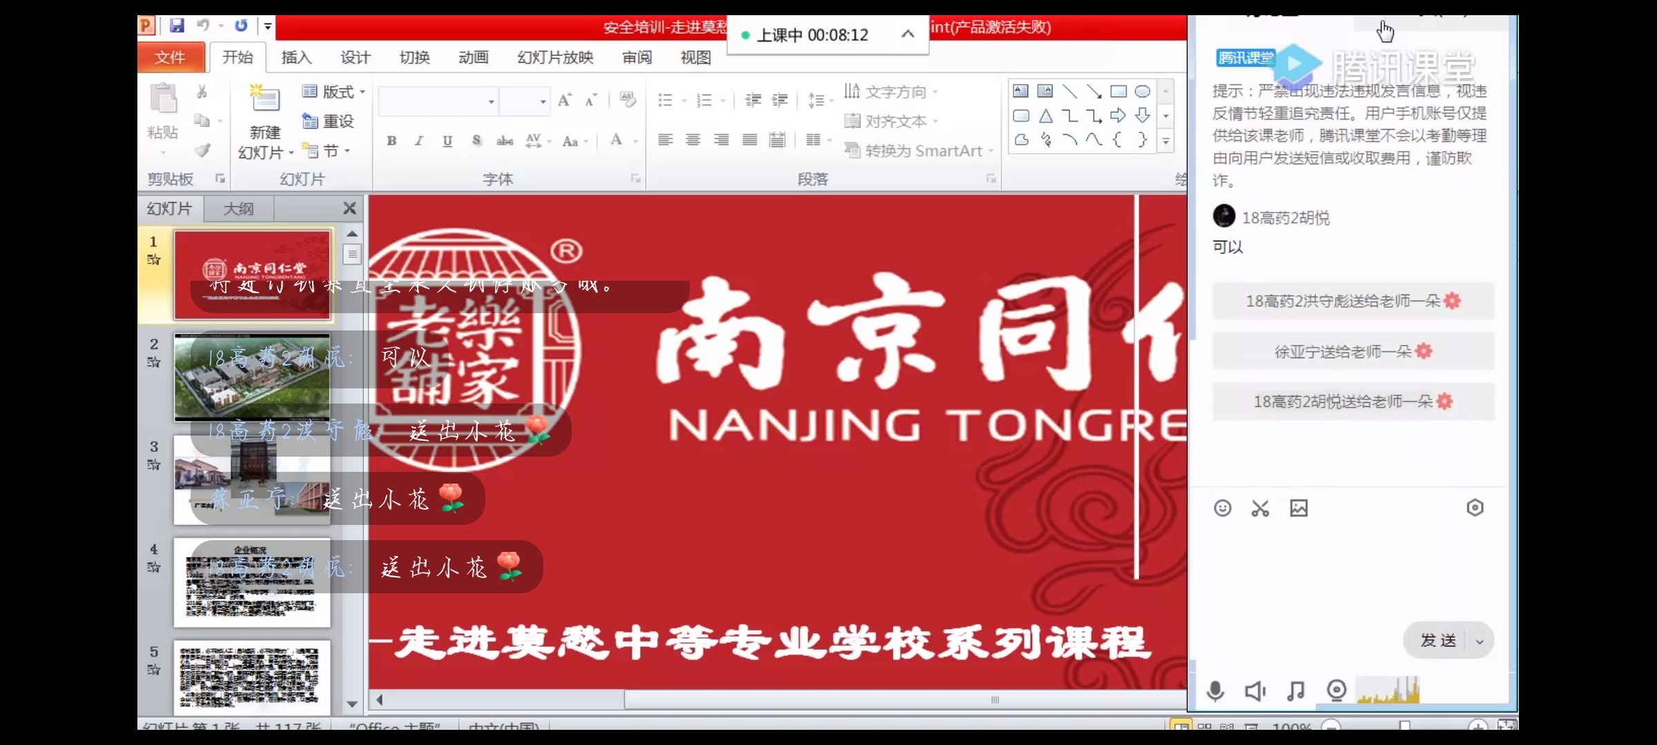Collapse the class timer bar chevron

(908, 34)
